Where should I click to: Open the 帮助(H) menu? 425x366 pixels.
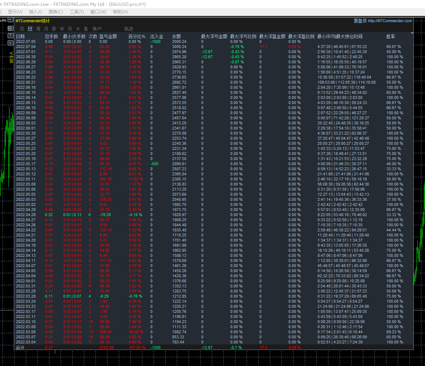pos(120,12)
